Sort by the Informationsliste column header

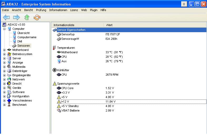coord(78,25)
